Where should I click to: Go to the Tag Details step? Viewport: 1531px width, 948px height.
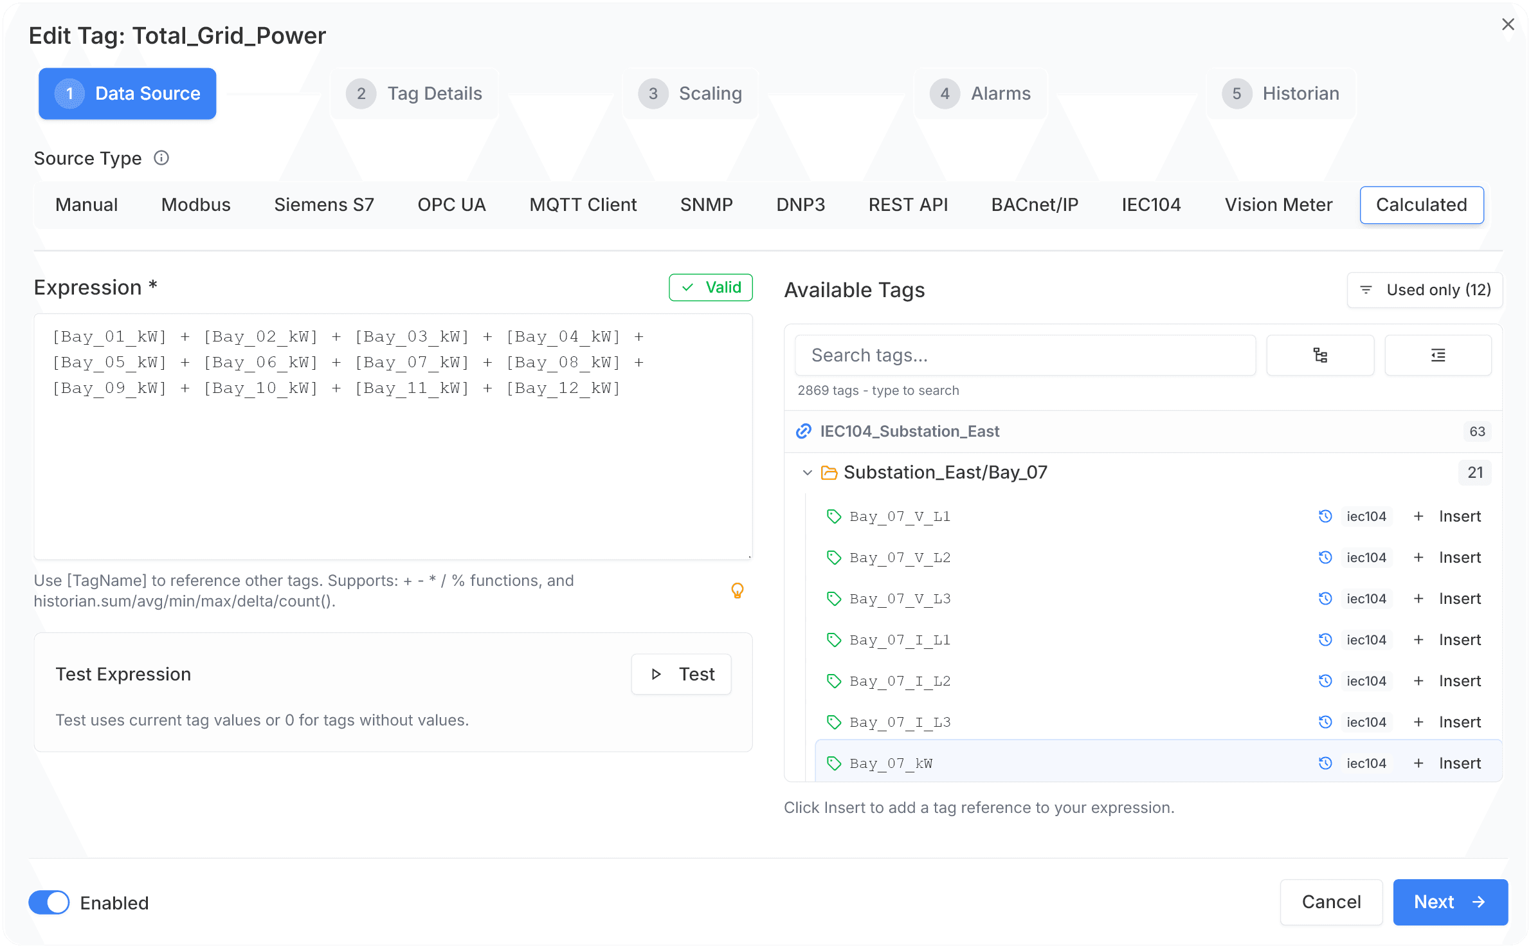click(414, 94)
